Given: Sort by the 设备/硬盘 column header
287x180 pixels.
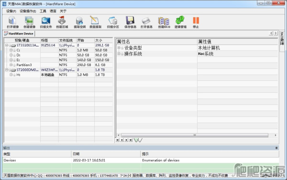Looking at the screenshot, I should coord(22,40).
